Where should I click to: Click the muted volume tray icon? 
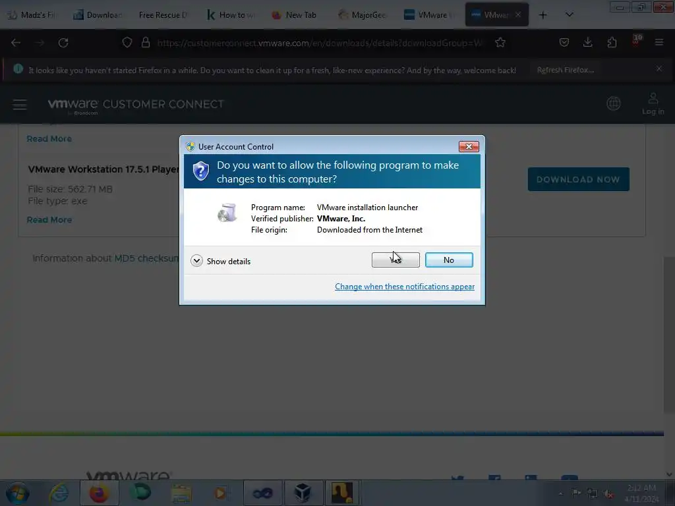click(608, 493)
